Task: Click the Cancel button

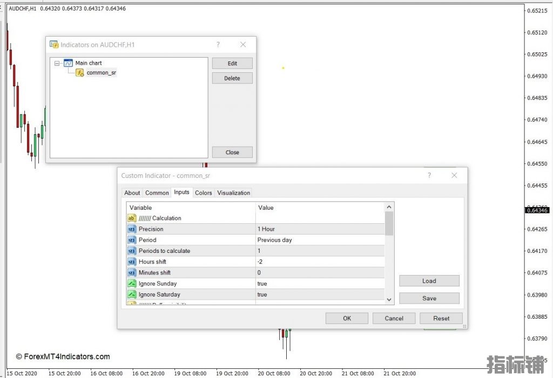Action: (x=394, y=318)
